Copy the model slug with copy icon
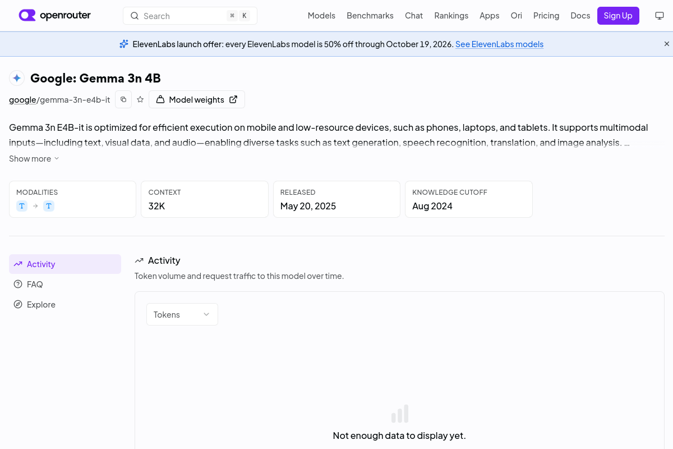Screen dimensions: 673x449 123,99
